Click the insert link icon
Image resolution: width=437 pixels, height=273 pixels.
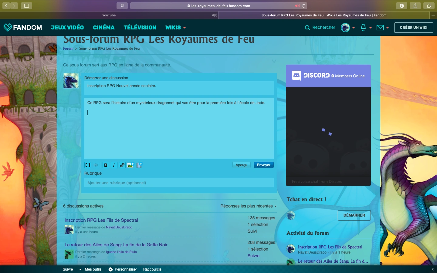tap(122, 165)
